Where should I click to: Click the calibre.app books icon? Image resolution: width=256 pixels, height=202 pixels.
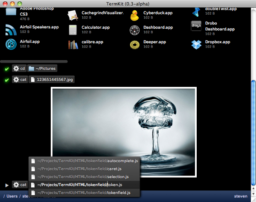(73, 45)
